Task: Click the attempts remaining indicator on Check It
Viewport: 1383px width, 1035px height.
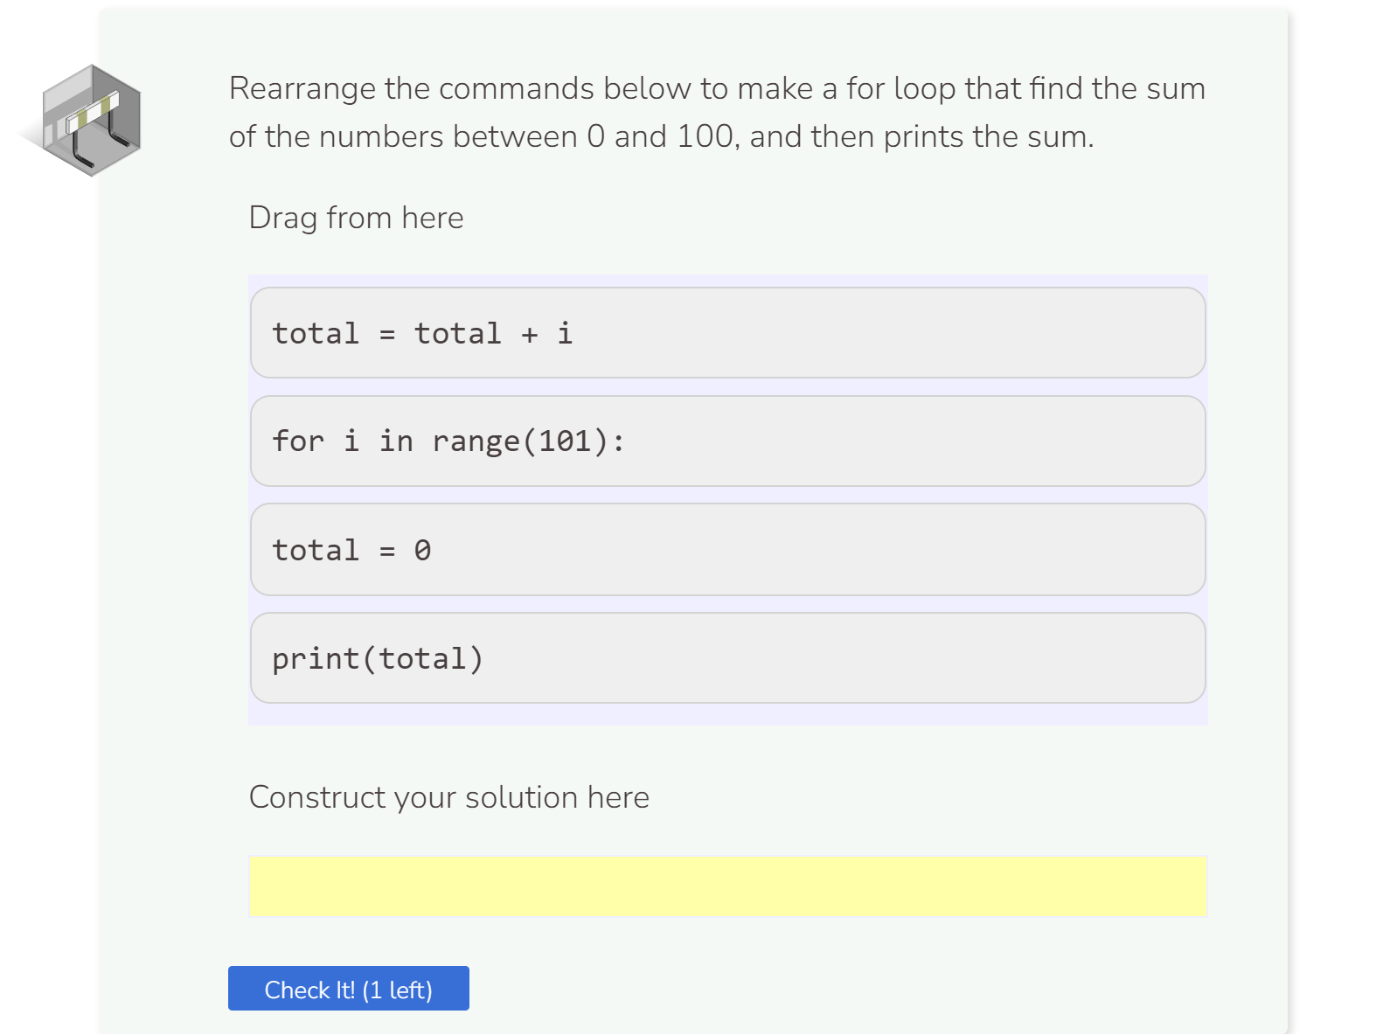Action: (x=398, y=989)
